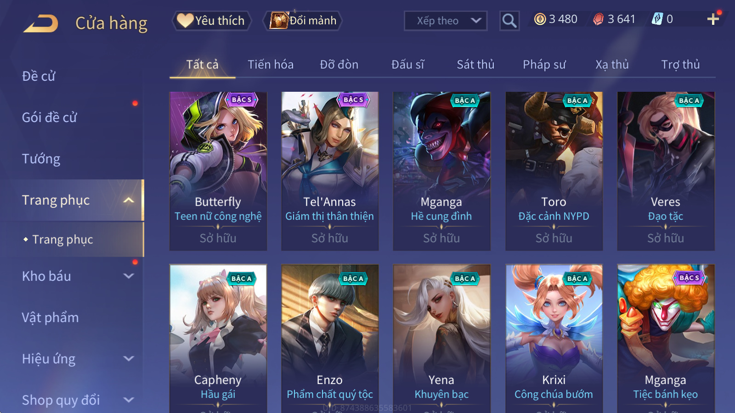The height and width of the screenshot is (413, 735).
Task: Tap the gold coin balance icon
Action: pos(540,19)
